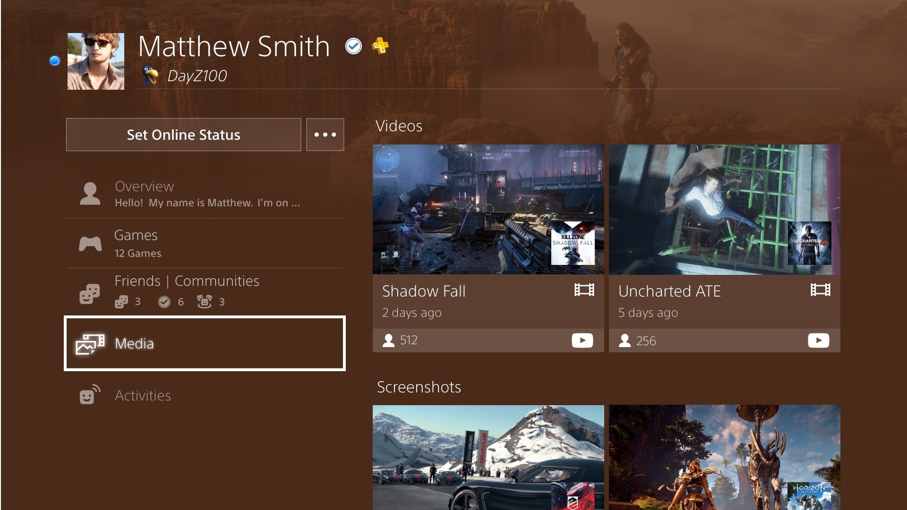This screenshot has width=907, height=510.
Task: Select the highlighted Media menu item
Action: point(204,343)
